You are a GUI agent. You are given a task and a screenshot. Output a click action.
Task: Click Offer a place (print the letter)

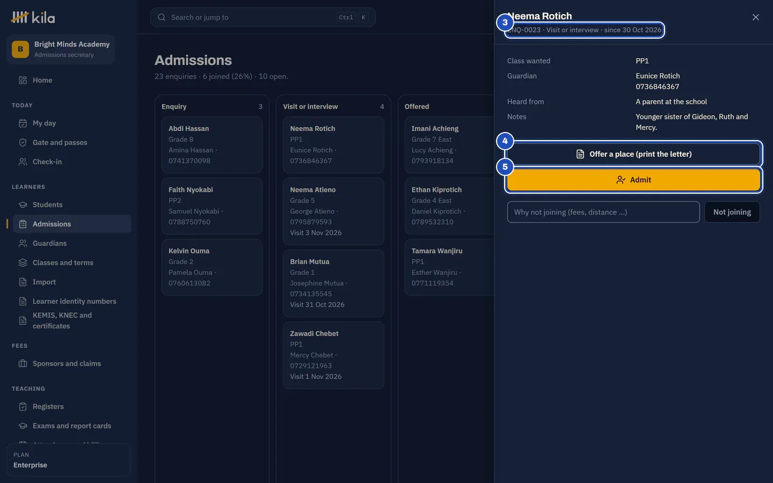pyautogui.click(x=633, y=154)
